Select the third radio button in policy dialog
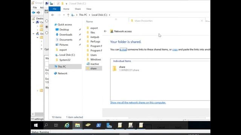The image size is (241, 135). (47, 33)
